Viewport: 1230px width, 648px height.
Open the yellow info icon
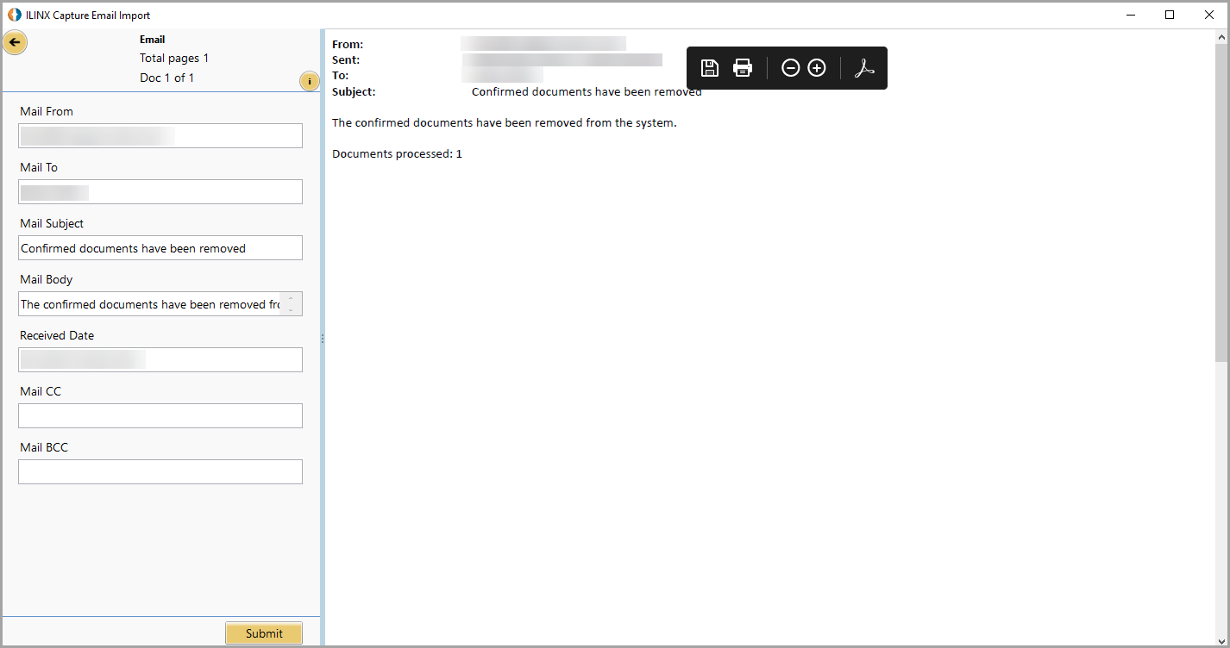coord(310,81)
